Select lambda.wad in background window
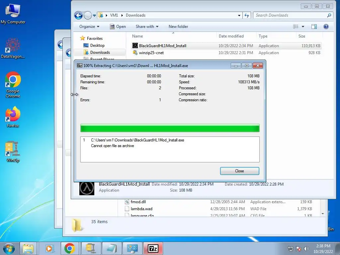 tap(141, 209)
